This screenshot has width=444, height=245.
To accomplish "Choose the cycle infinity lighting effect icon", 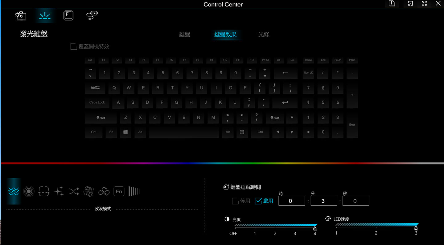I will point(104,191).
